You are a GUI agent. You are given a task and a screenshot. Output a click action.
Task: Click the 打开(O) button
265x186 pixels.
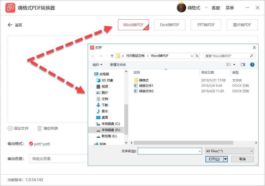[x=214, y=159]
